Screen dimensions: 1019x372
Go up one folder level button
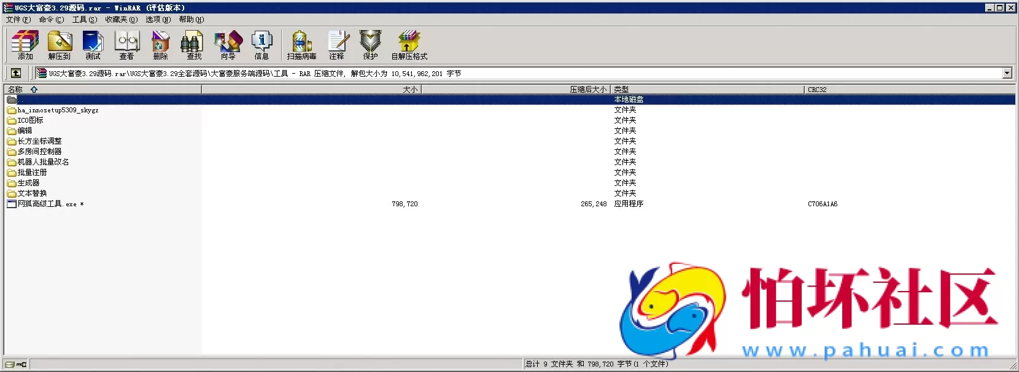(x=16, y=73)
